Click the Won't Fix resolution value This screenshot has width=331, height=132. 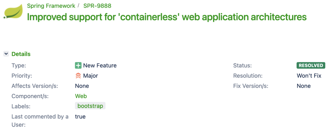[x=309, y=76]
